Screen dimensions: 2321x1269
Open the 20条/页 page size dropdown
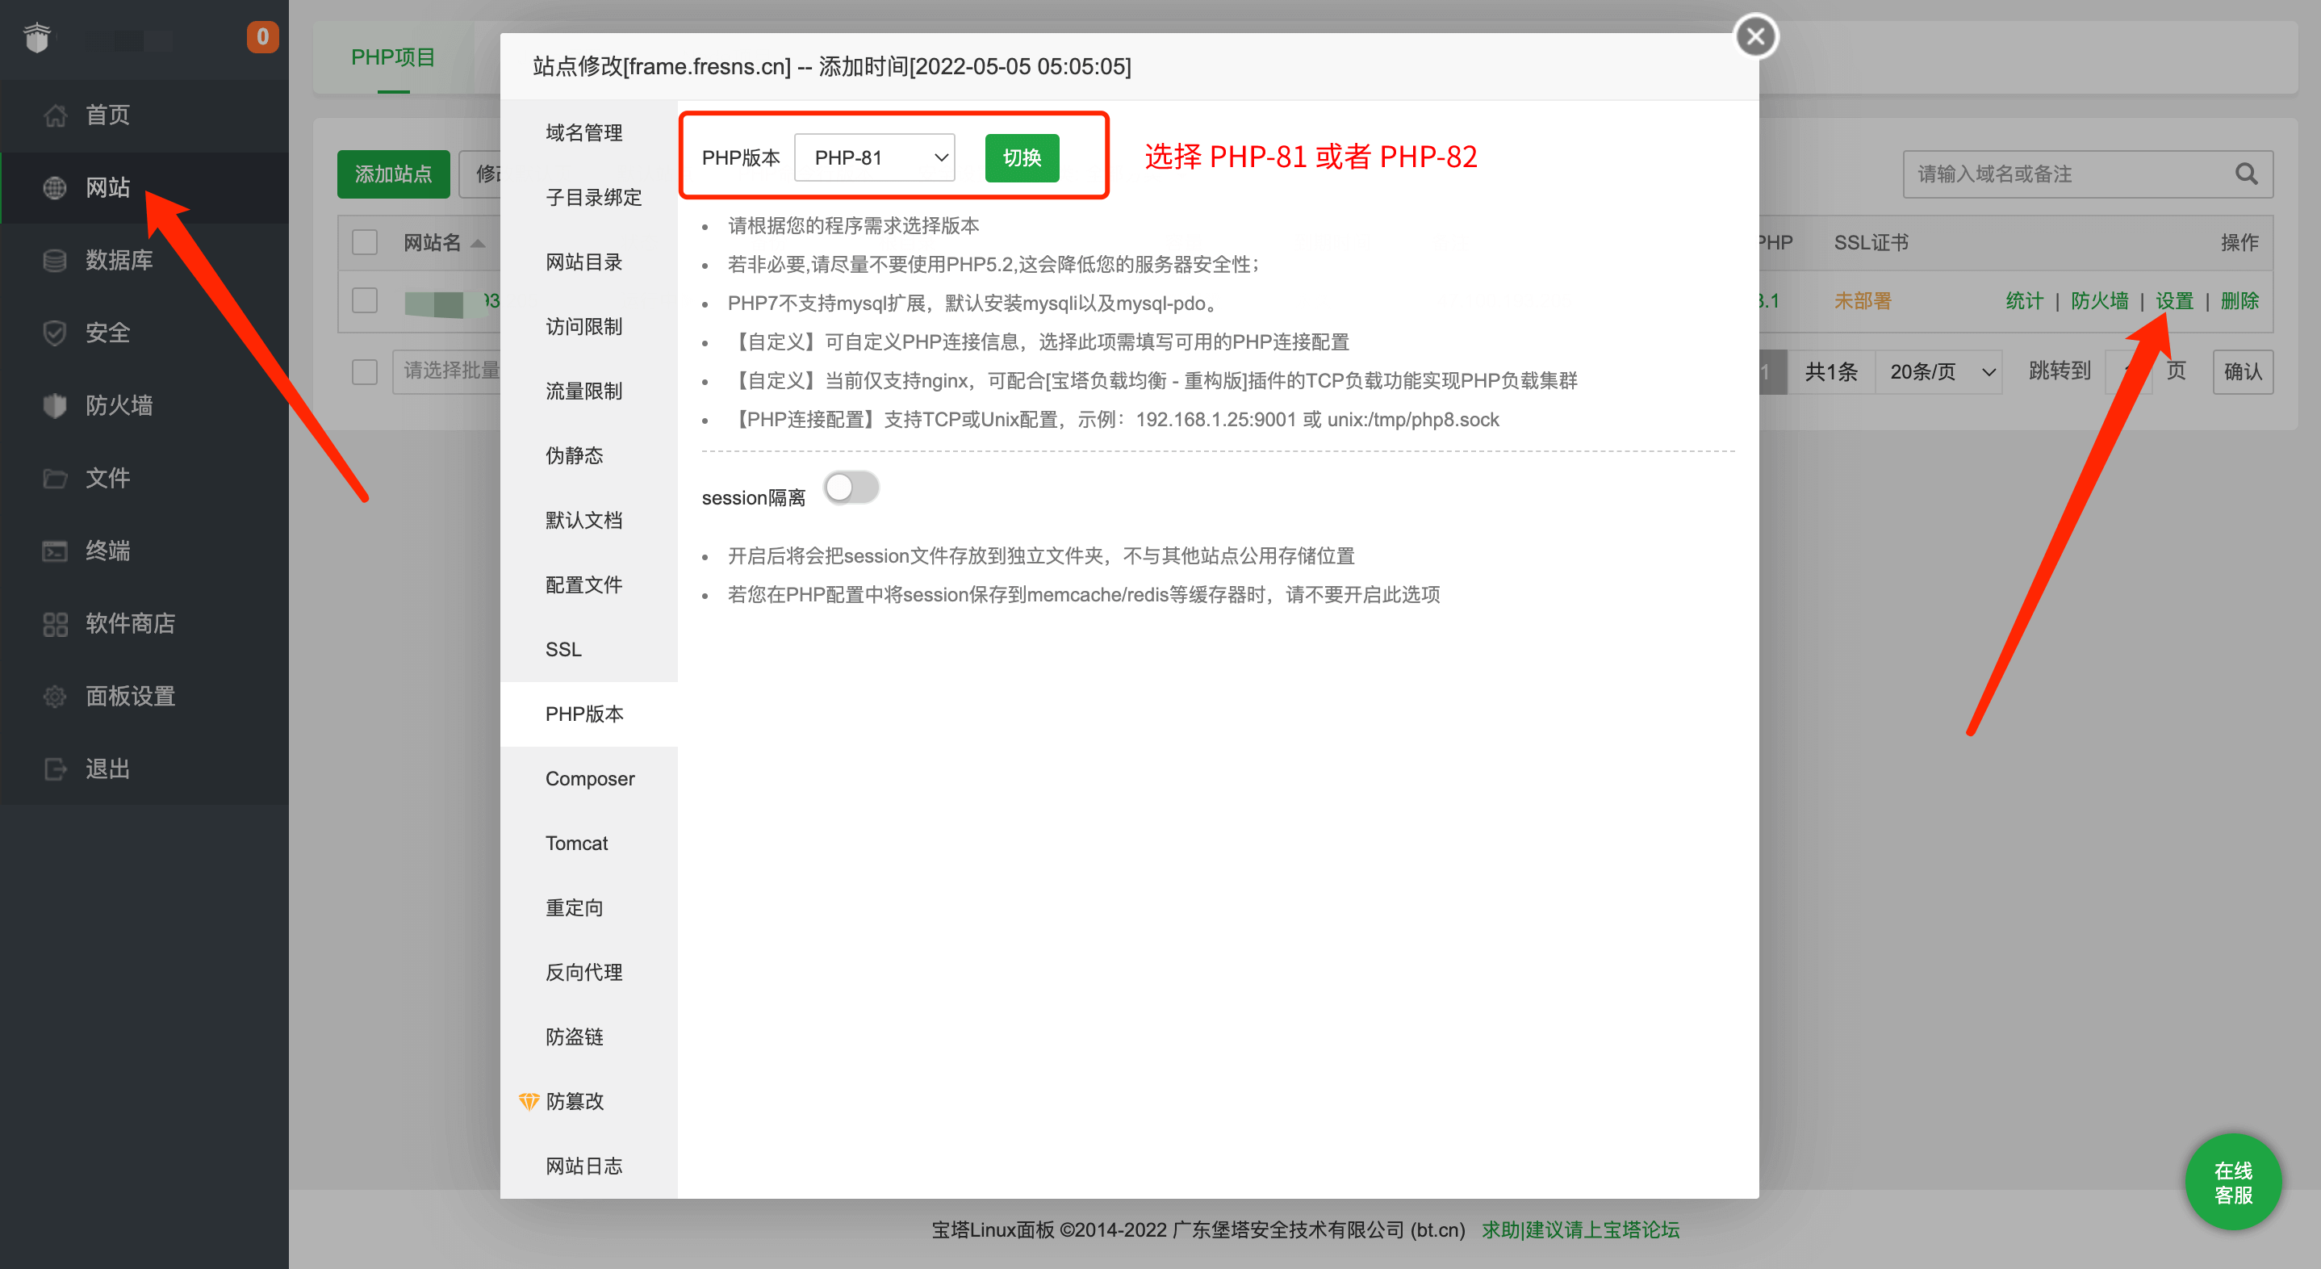[x=1939, y=371]
